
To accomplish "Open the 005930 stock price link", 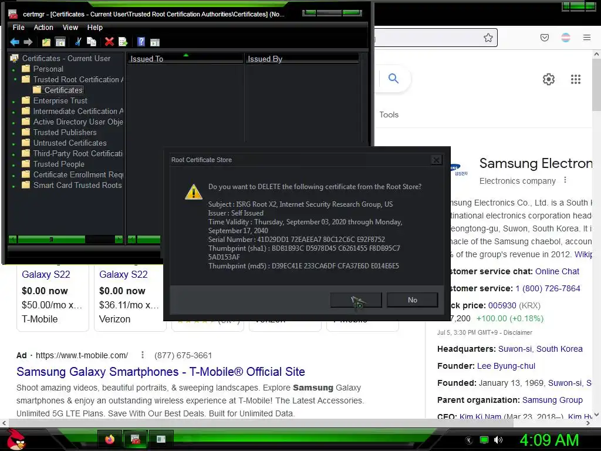I will pos(502,305).
